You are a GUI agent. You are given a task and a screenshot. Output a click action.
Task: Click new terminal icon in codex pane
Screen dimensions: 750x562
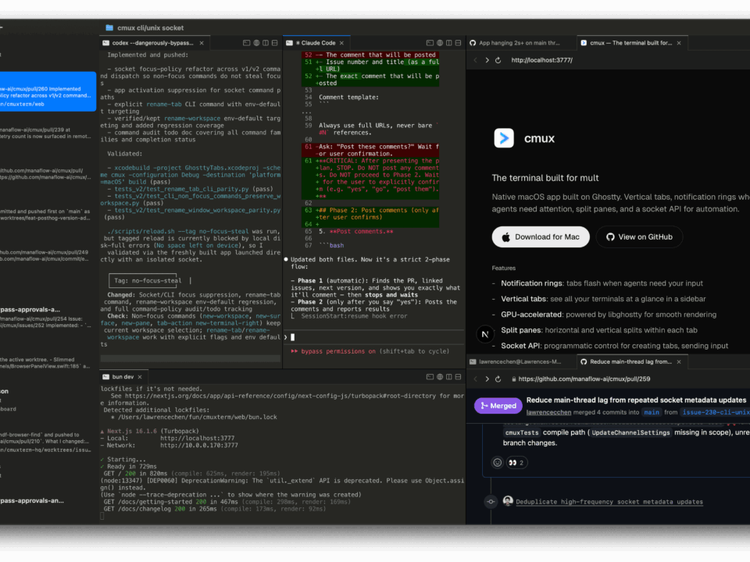point(245,43)
